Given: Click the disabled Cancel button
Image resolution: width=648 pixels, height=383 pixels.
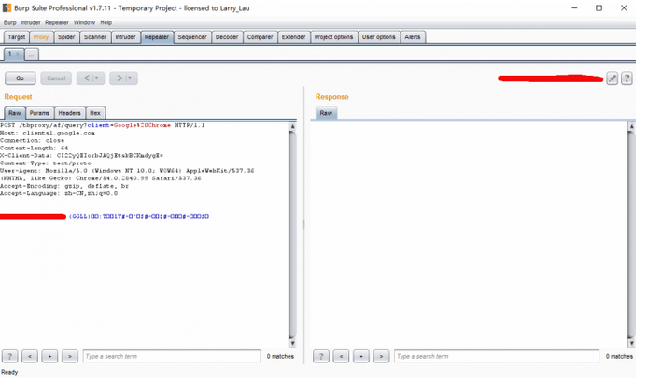Looking at the screenshot, I should 56,78.
